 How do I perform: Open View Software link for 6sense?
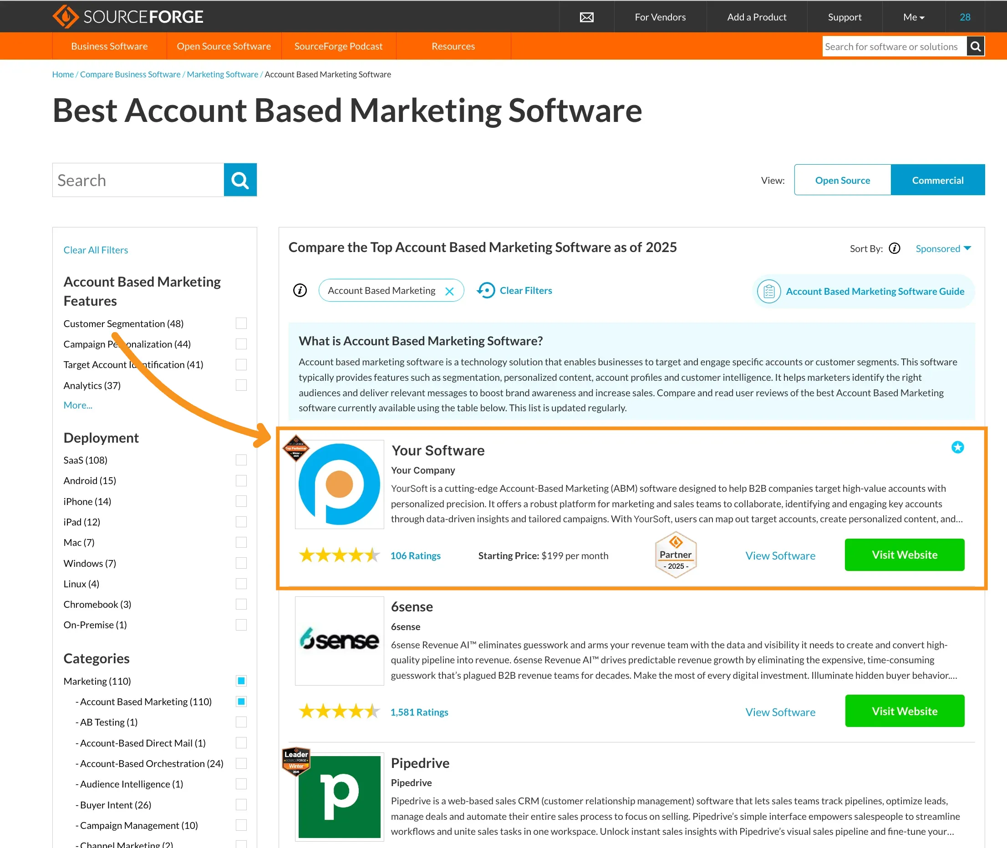[x=780, y=712]
